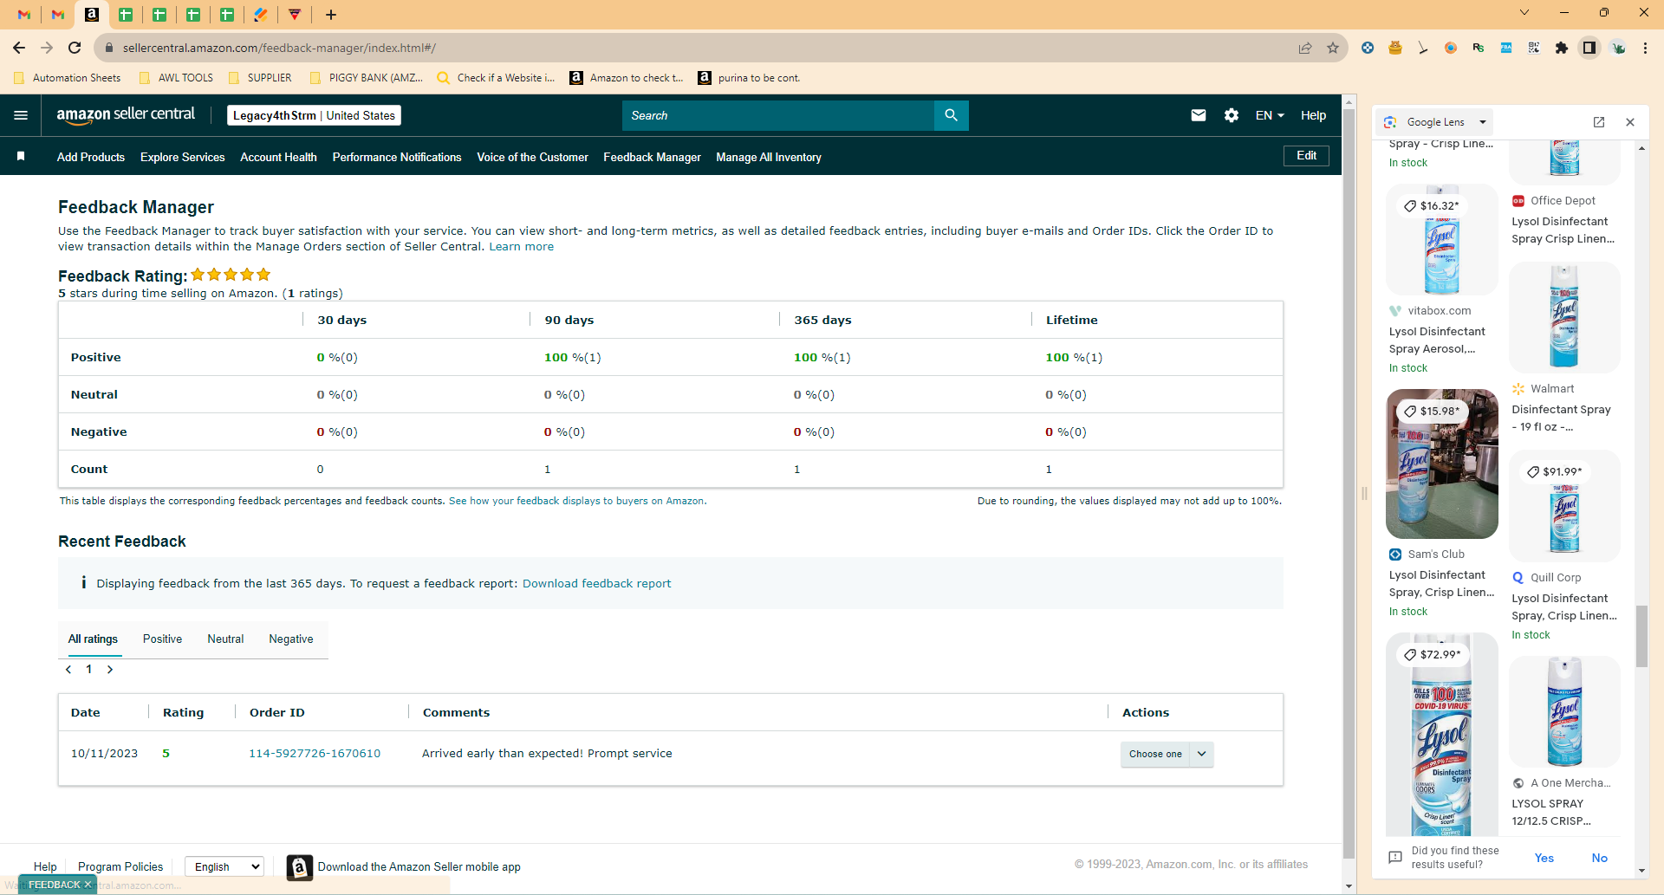The height and width of the screenshot is (895, 1664).
Task: Open the Google Lens panel dropdown
Action: point(1483,122)
